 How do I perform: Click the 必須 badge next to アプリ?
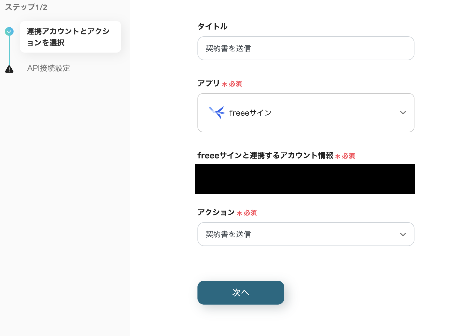pos(235,84)
